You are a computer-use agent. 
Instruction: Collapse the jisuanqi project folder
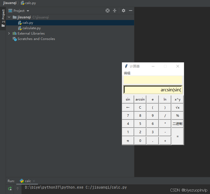[x=9, y=17]
